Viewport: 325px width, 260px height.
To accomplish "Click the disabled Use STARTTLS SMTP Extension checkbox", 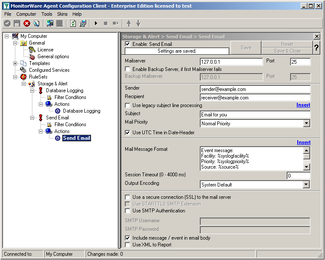I will [x=127, y=204].
